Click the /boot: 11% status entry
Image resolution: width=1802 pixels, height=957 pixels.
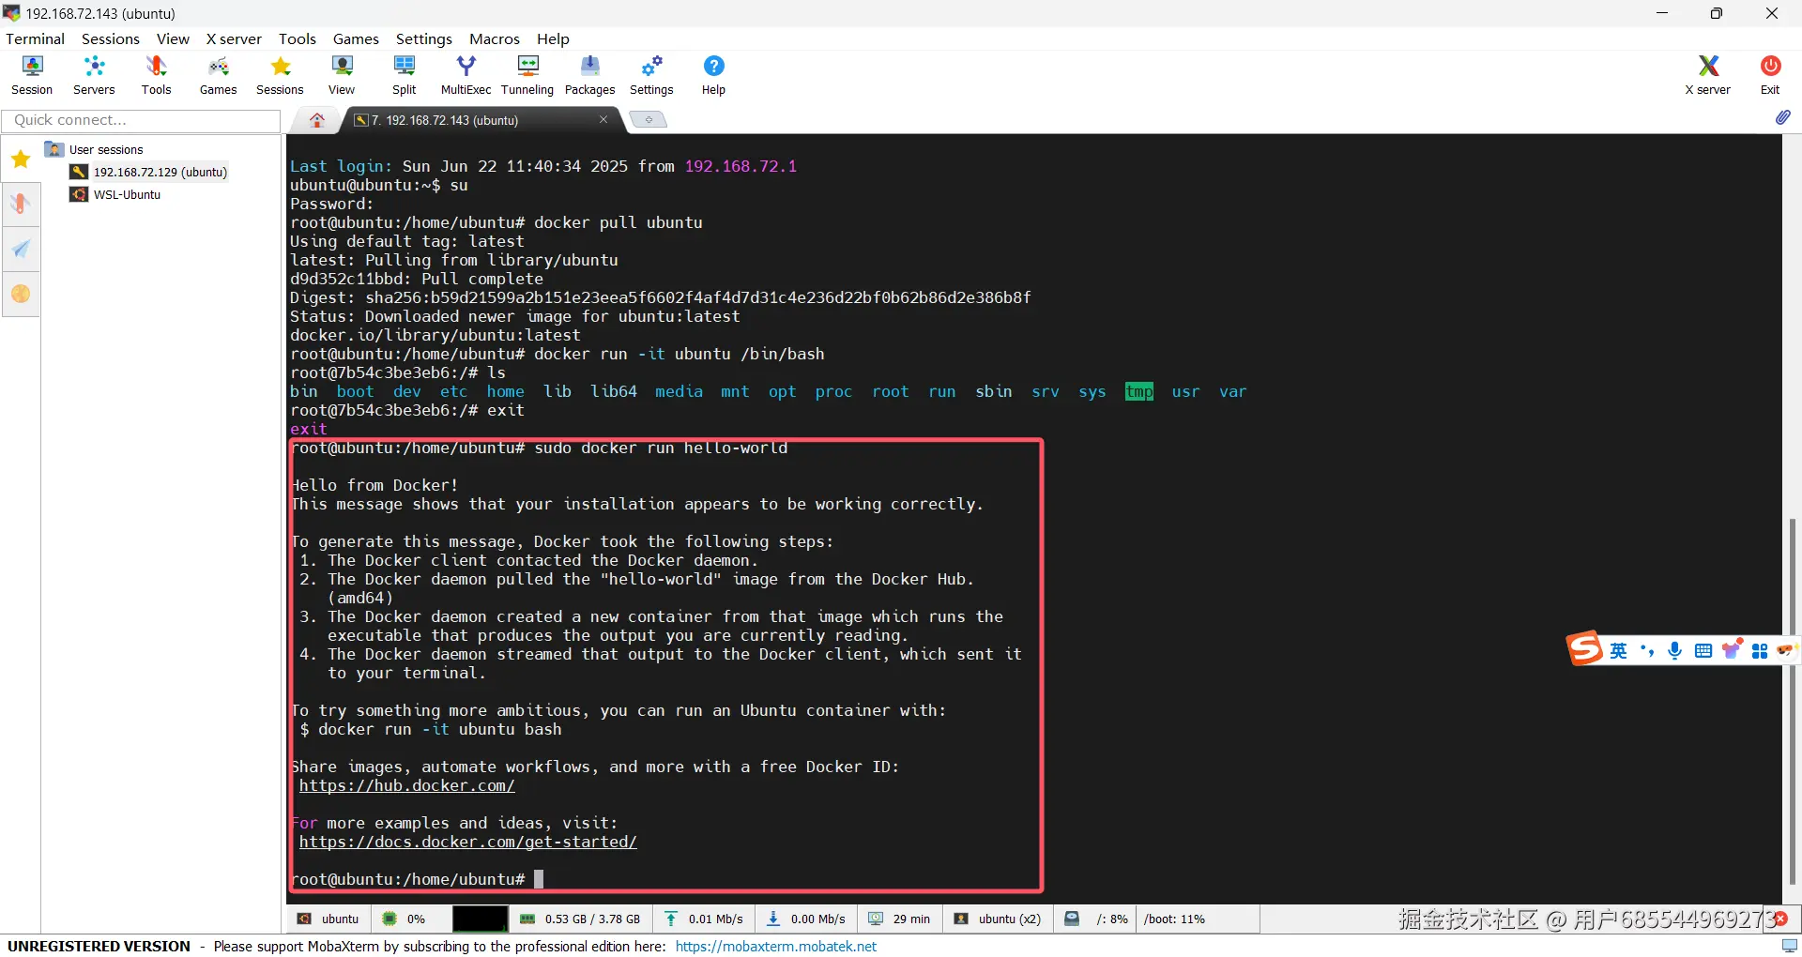tap(1174, 919)
